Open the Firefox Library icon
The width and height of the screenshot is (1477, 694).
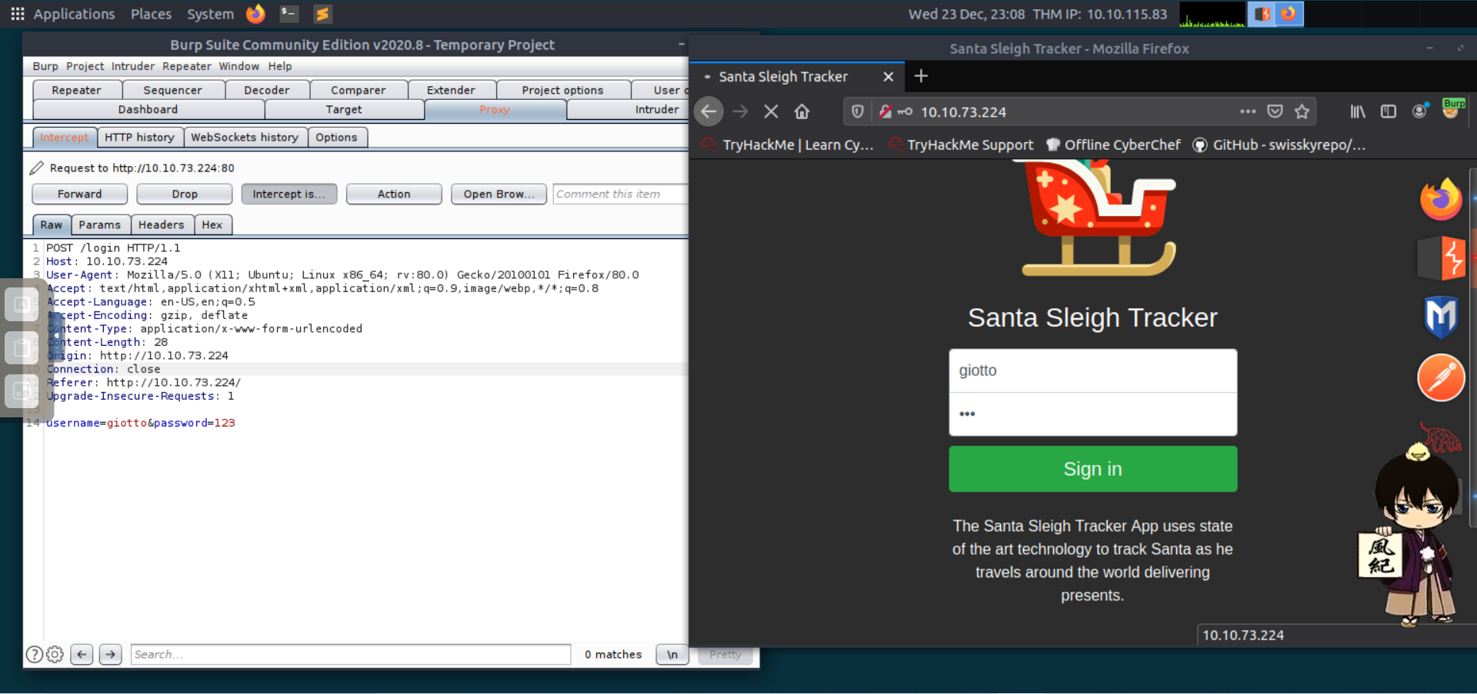coord(1358,112)
